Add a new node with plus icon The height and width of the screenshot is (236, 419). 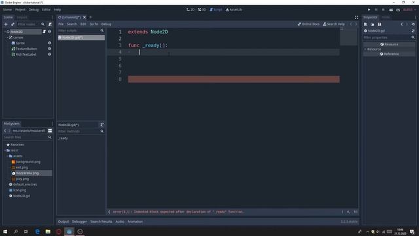pos(6,24)
